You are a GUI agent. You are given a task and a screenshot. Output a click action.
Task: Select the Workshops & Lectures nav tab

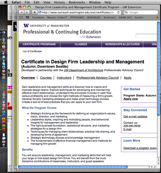pos(122,44)
